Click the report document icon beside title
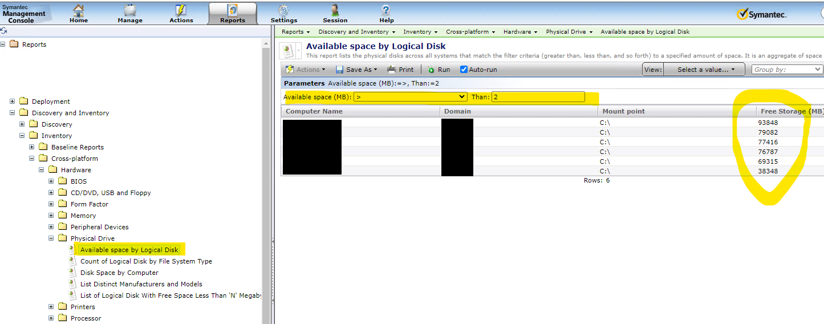Image resolution: width=824 pixels, height=324 pixels. (289, 51)
